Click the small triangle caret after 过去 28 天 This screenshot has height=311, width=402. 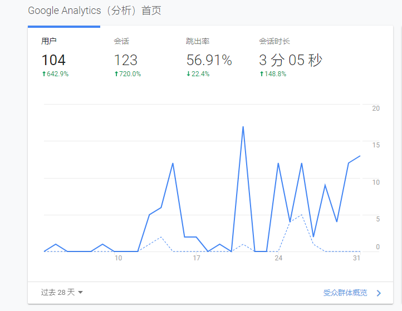(80, 293)
